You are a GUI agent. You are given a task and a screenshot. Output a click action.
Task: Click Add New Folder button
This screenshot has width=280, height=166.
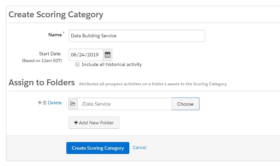[x=94, y=123]
